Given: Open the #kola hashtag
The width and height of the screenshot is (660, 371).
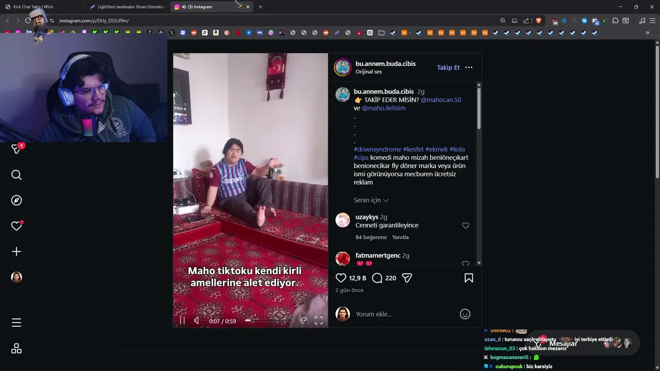Looking at the screenshot, I should (457, 149).
